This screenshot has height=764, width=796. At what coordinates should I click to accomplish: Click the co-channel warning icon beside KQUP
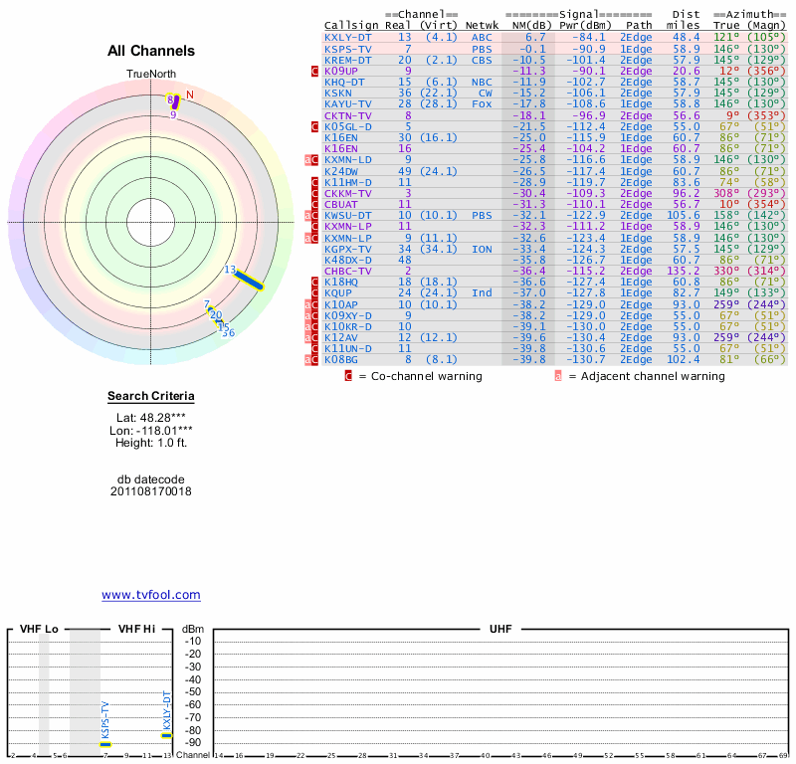[x=314, y=292]
